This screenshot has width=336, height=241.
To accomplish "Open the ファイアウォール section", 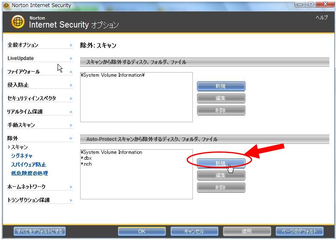I will point(23,72).
